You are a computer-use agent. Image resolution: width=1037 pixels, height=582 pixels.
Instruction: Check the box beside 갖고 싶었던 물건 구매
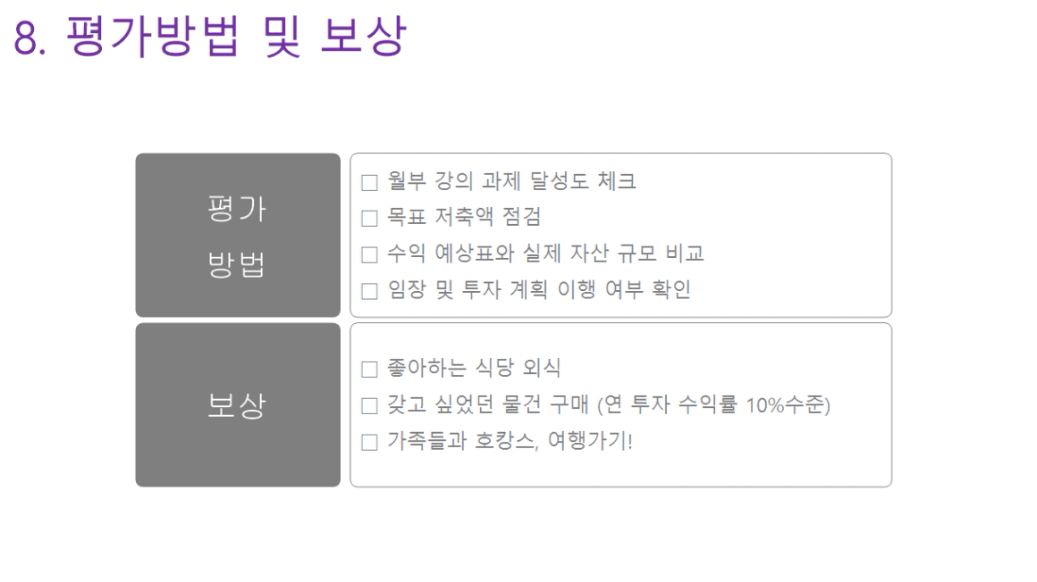(x=370, y=405)
